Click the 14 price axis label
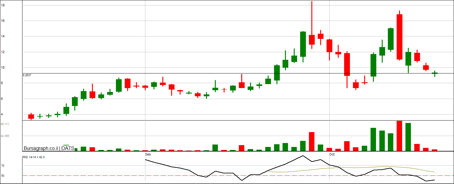The image size is (454, 184). pos(3,36)
